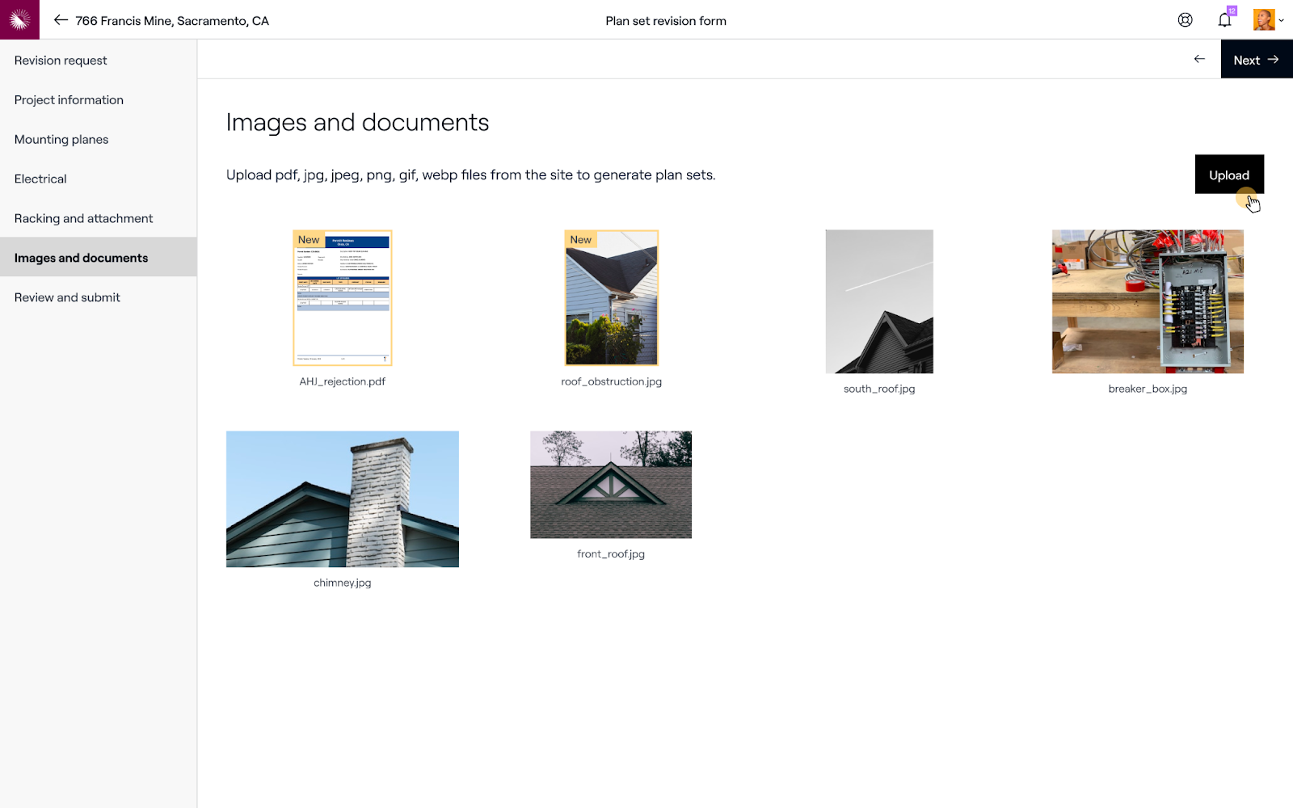Screen dimensions: 1293x808
Task: Open the Revision request section
Action: tap(61, 61)
